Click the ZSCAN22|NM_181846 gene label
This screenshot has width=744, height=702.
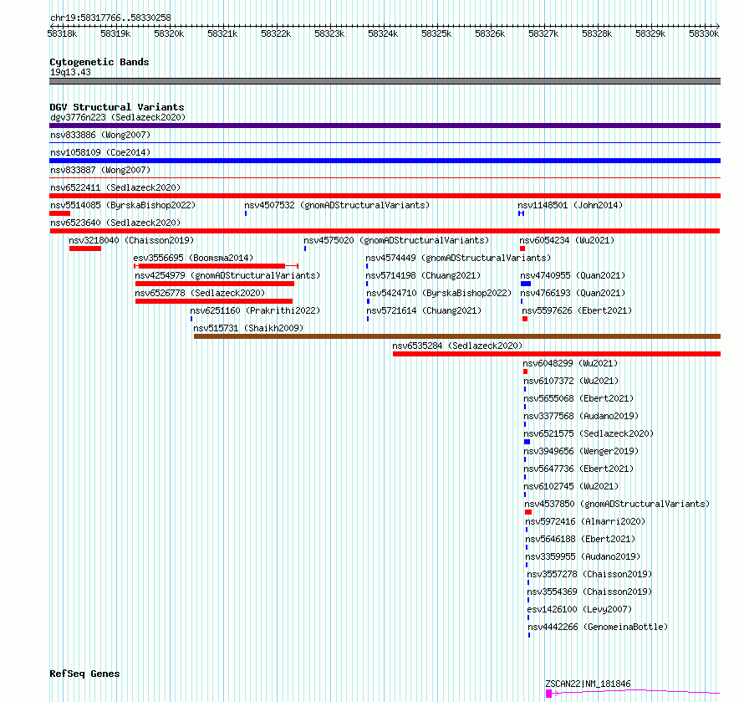tap(588, 684)
